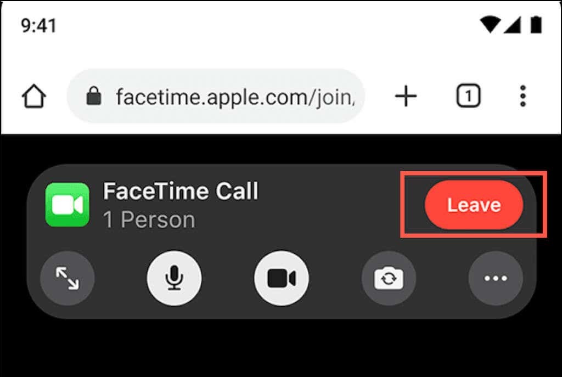The height and width of the screenshot is (377, 562).
Task: Leave the FaceTime call
Action: point(474,205)
